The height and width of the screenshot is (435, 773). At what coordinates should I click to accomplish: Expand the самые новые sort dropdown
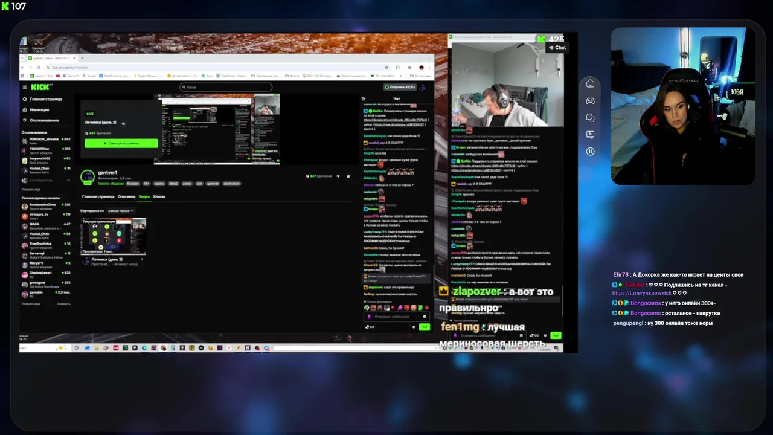121,211
